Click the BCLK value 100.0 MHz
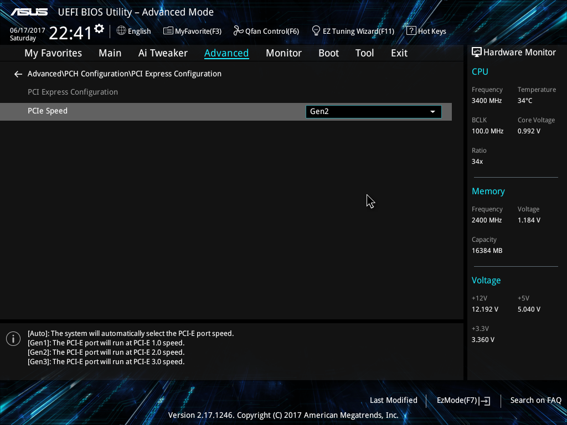 click(x=487, y=131)
